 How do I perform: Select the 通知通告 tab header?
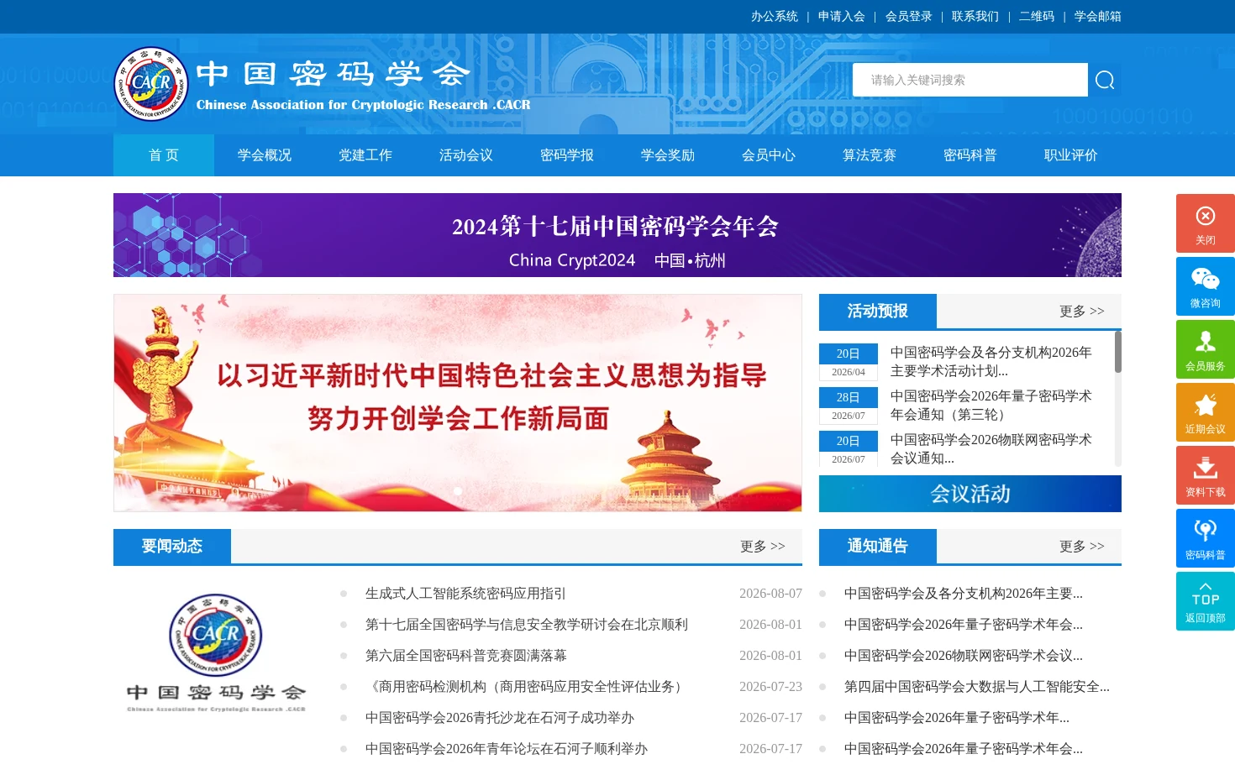(878, 546)
